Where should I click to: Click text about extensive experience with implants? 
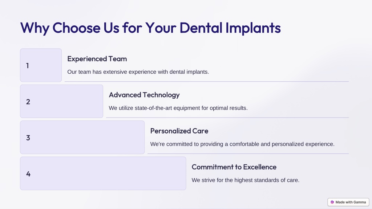pyautogui.click(x=138, y=72)
